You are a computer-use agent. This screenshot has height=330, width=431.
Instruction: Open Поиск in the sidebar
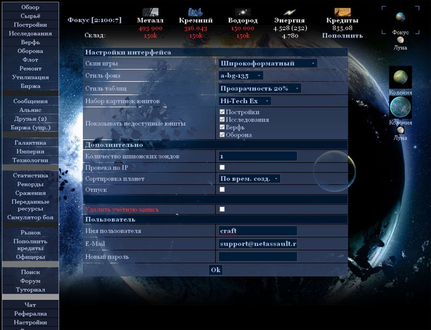(31, 272)
